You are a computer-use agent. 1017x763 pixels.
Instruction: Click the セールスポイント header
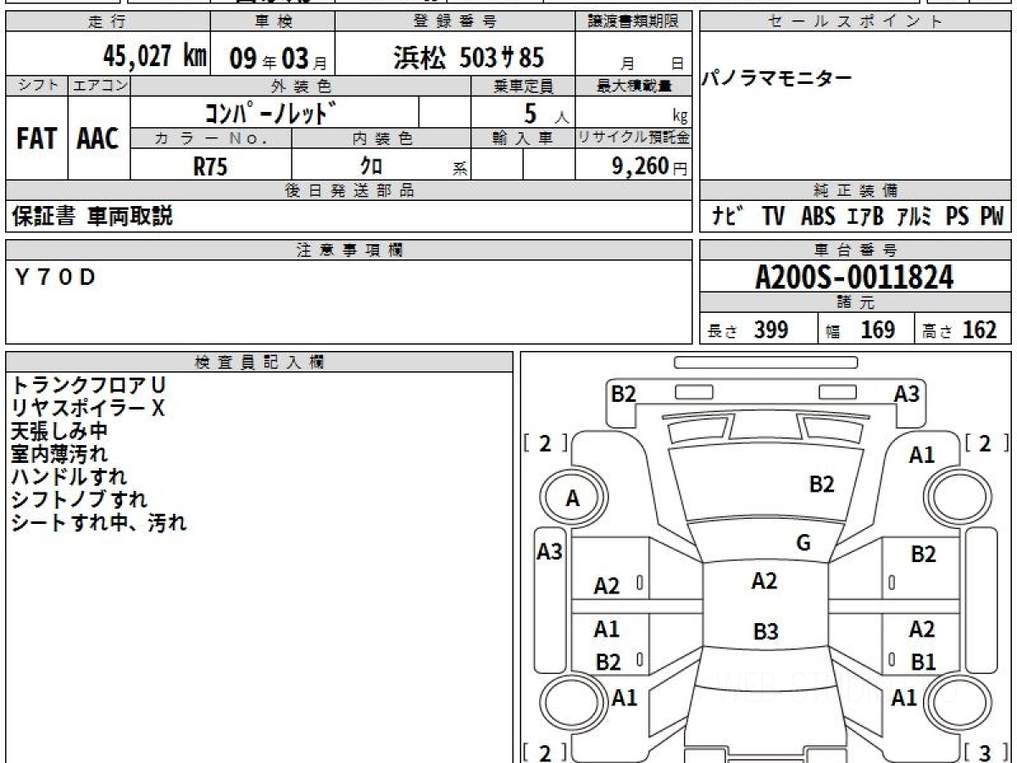pyautogui.click(x=855, y=22)
